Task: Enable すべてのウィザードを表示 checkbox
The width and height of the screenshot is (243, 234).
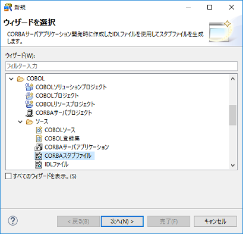Action: [x=8, y=176]
